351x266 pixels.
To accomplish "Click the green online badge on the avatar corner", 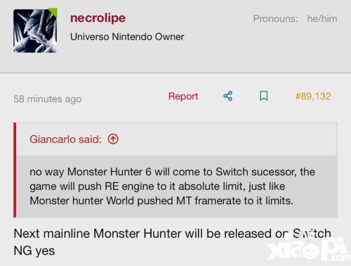I will tap(54, 12).
